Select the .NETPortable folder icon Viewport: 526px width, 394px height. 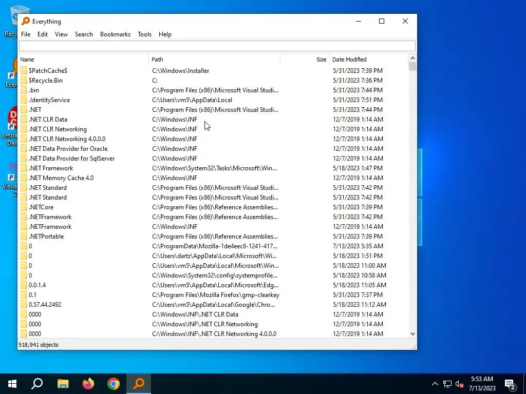coord(24,236)
